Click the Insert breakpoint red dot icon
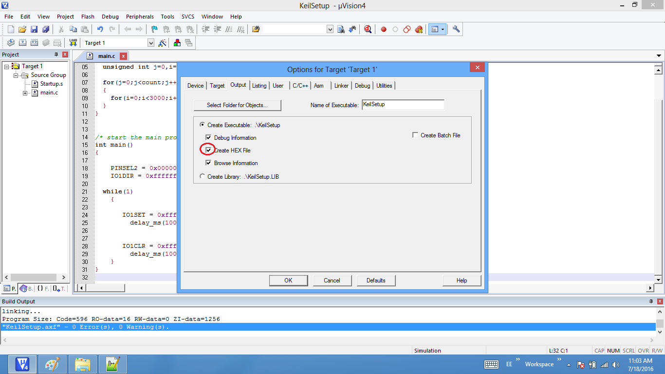The width and height of the screenshot is (665, 374). pyautogui.click(x=384, y=29)
